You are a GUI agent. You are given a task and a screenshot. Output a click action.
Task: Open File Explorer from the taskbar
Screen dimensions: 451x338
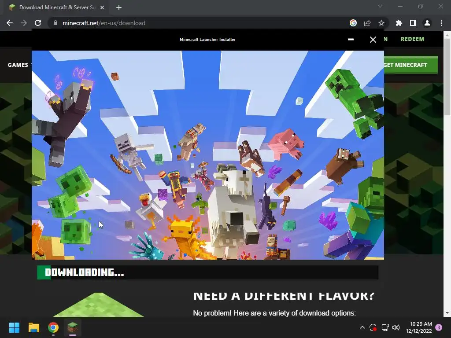point(33,327)
